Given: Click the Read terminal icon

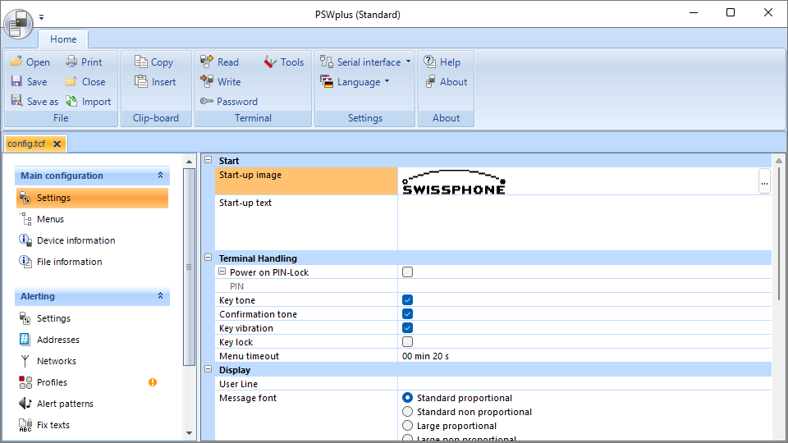Looking at the screenshot, I should (x=207, y=62).
